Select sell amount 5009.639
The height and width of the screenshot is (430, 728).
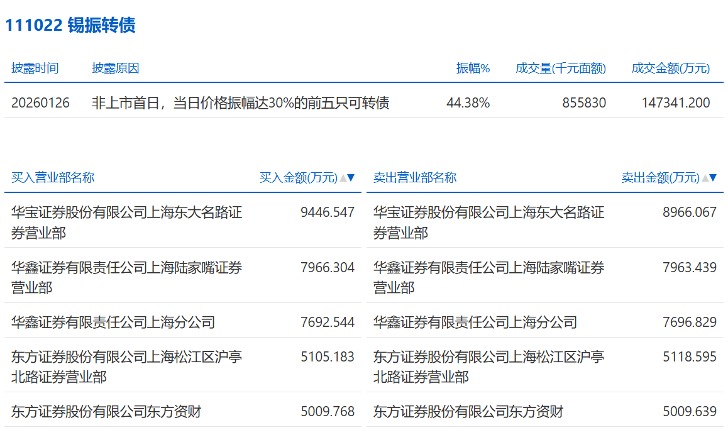coord(690,411)
